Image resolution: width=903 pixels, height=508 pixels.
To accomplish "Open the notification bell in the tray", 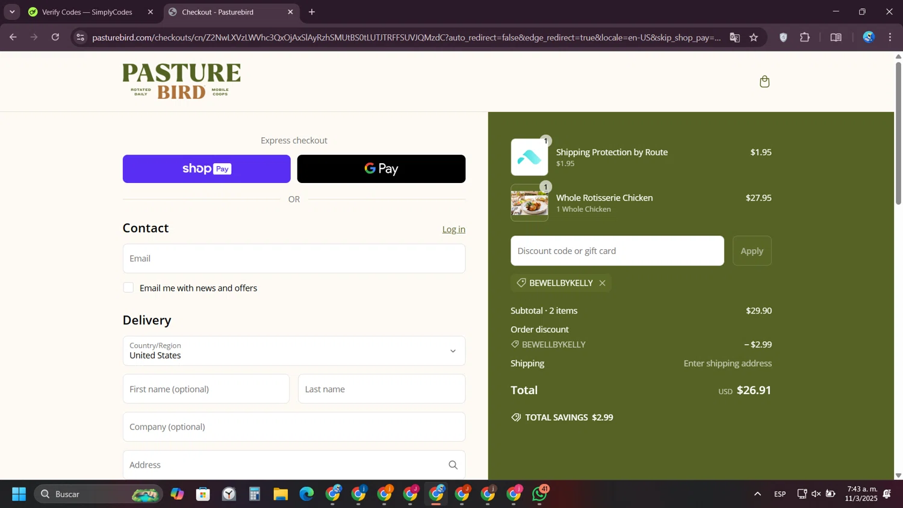I will click(x=887, y=494).
